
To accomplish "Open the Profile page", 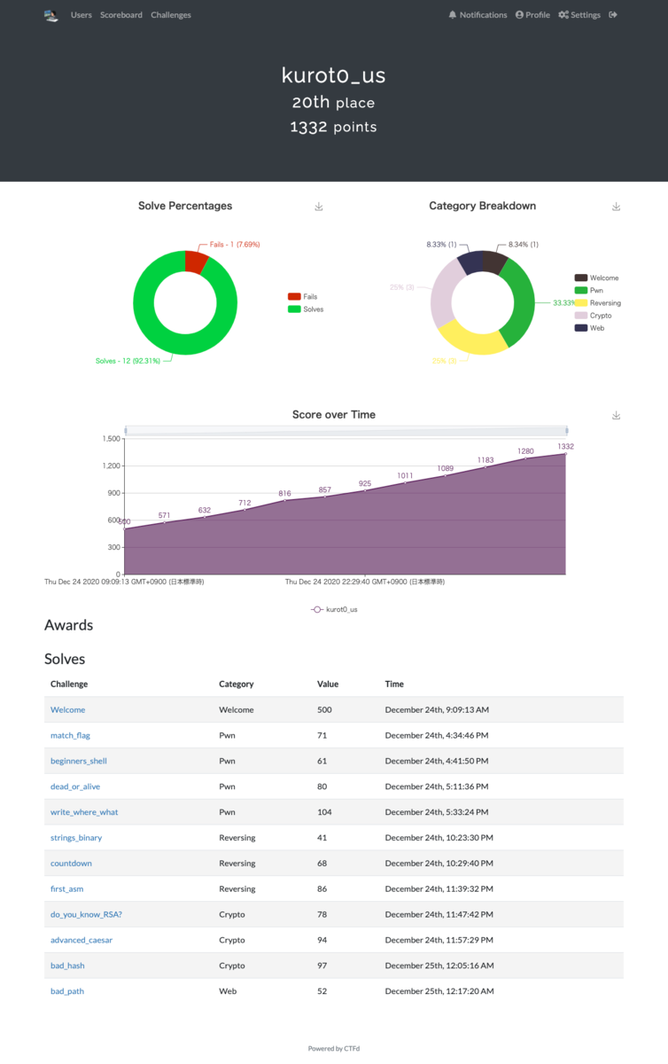I will coord(532,15).
